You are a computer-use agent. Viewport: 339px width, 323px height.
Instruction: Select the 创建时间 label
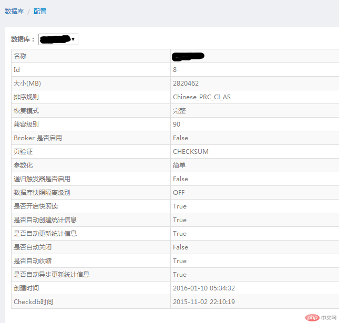click(x=26, y=288)
